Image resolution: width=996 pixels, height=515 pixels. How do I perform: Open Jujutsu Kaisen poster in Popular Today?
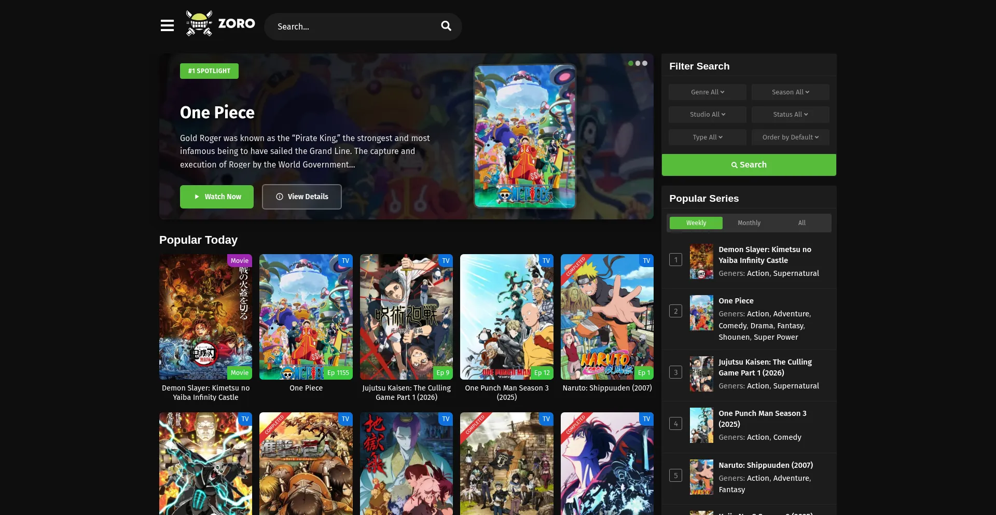pyautogui.click(x=406, y=317)
